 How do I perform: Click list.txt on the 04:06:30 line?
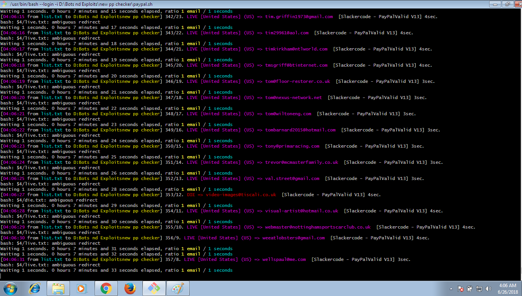pyautogui.click(x=52, y=238)
